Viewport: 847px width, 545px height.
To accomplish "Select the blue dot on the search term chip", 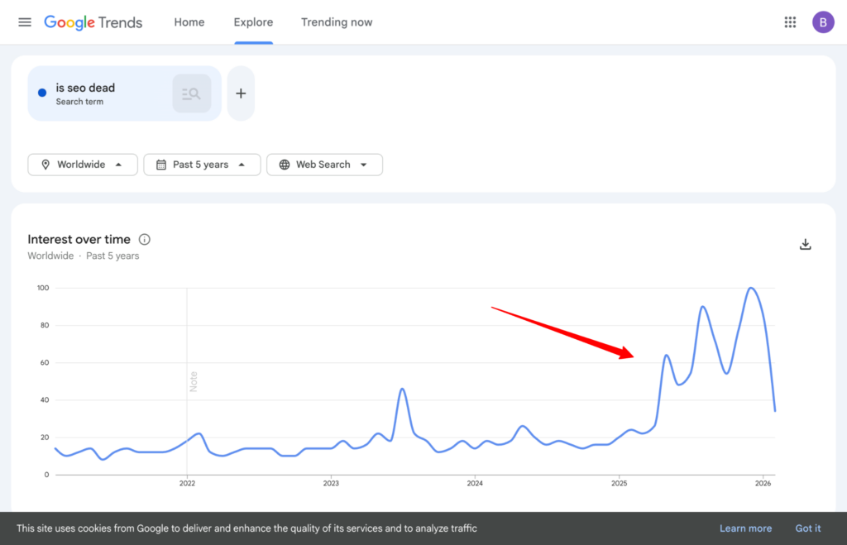I will [41, 93].
